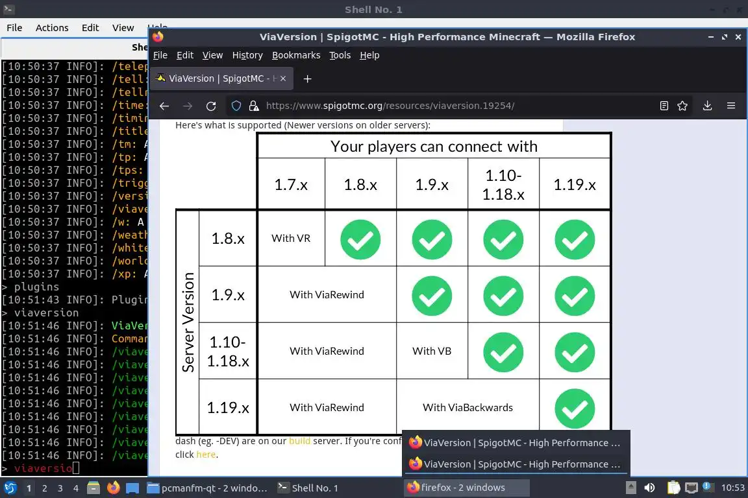
Task: Click the 'firefox - 2 windows' taskbar button
Action: click(466, 488)
